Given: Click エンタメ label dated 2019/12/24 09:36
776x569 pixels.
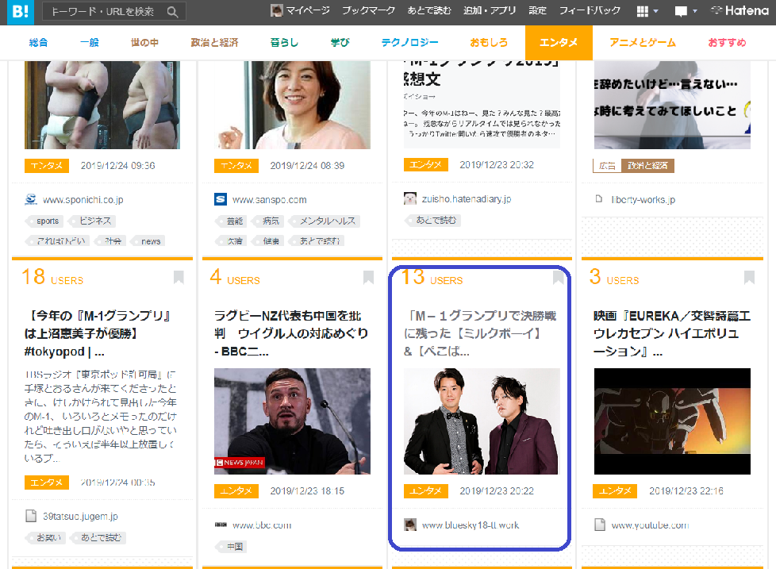Looking at the screenshot, I should 47,166.
